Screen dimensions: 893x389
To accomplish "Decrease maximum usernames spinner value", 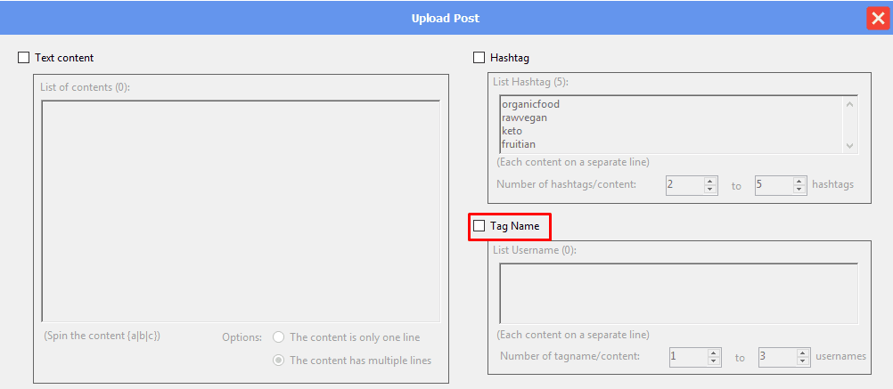I will (803, 361).
